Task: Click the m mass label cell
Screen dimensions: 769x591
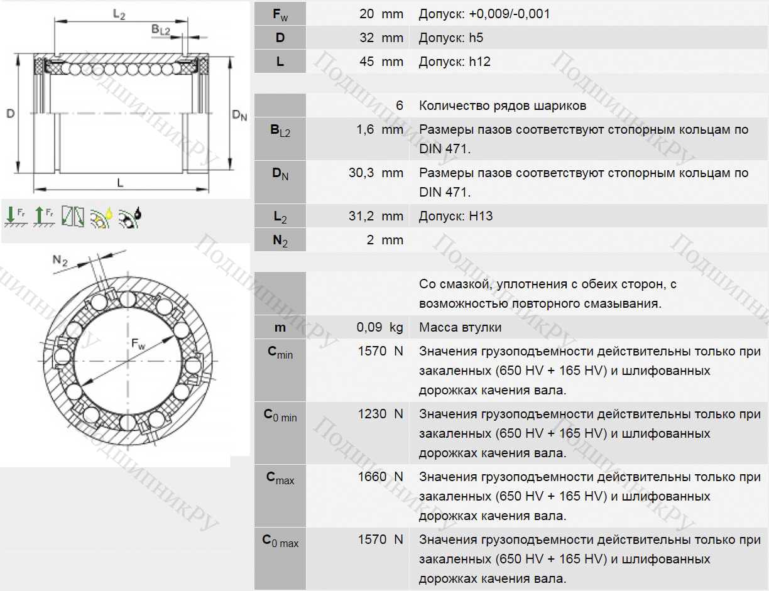Action: pos(280,327)
